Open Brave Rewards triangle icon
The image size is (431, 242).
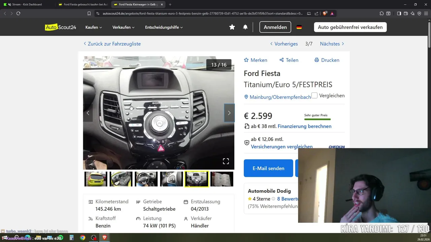point(332,13)
